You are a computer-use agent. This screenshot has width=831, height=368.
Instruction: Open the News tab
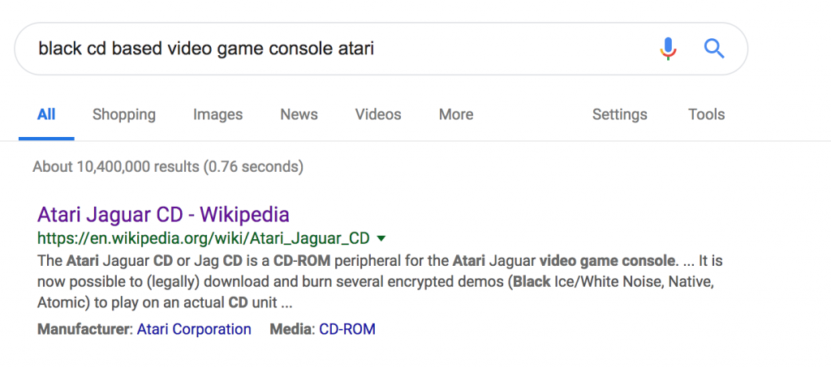(299, 114)
